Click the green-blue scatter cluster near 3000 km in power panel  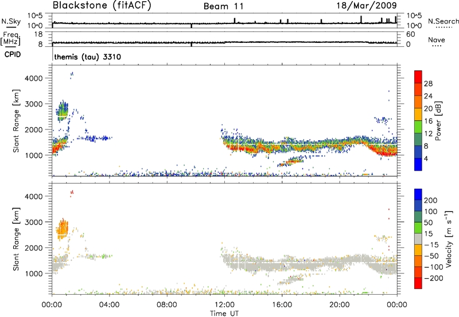(62, 111)
